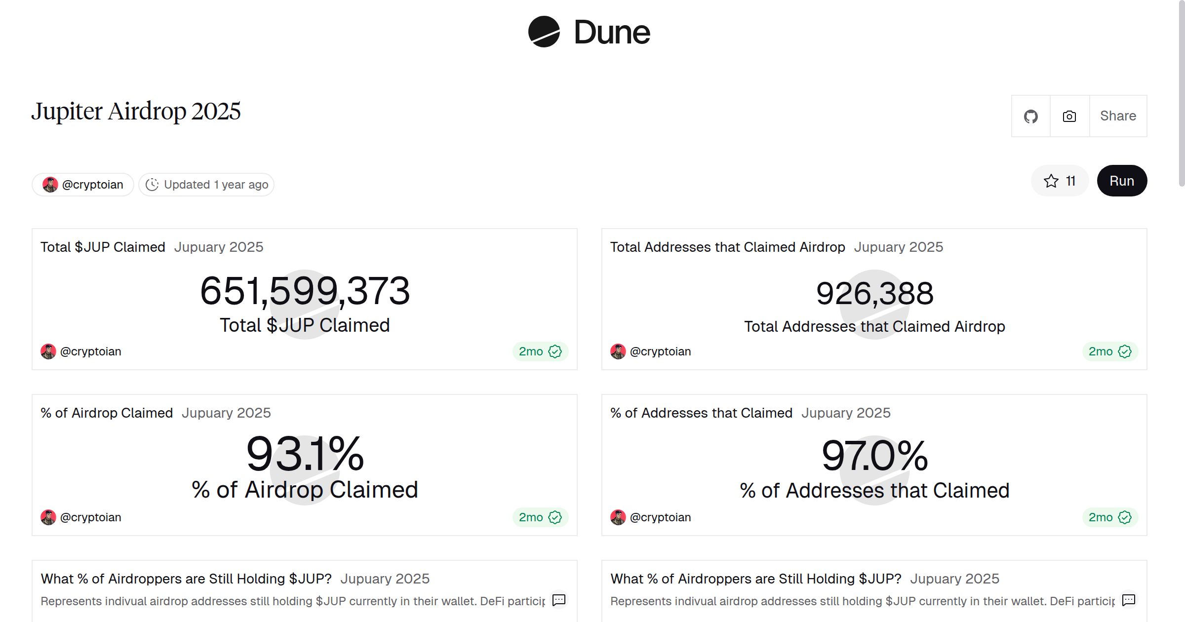The width and height of the screenshot is (1185, 622).
Task: Open % of Addresses that Claimed title link
Action: (x=701, y=413)
